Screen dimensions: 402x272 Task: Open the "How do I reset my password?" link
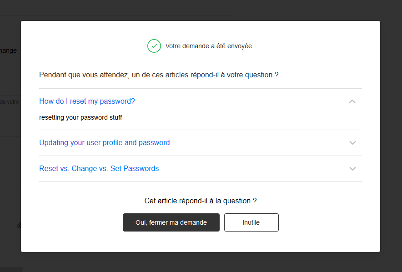click(x=87, y=101)
